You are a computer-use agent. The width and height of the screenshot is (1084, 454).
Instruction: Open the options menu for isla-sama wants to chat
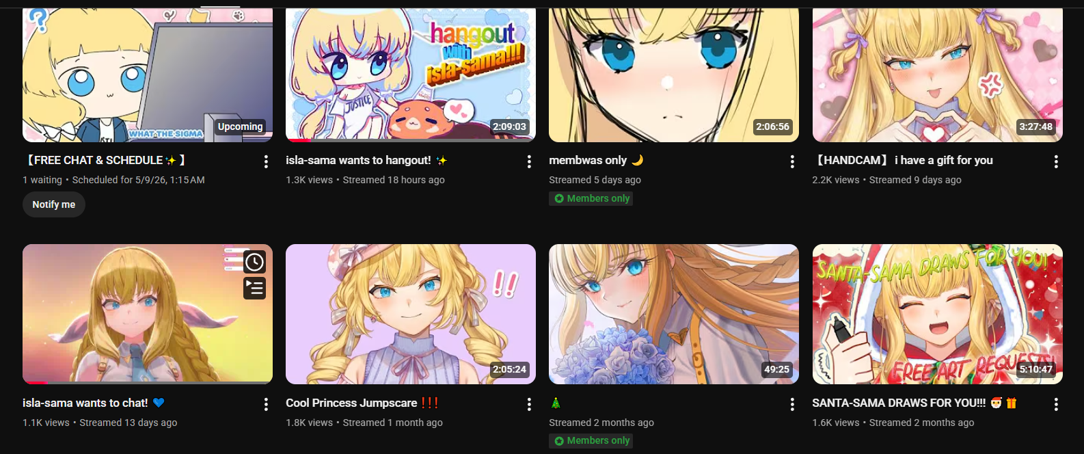tap(266, 404)
